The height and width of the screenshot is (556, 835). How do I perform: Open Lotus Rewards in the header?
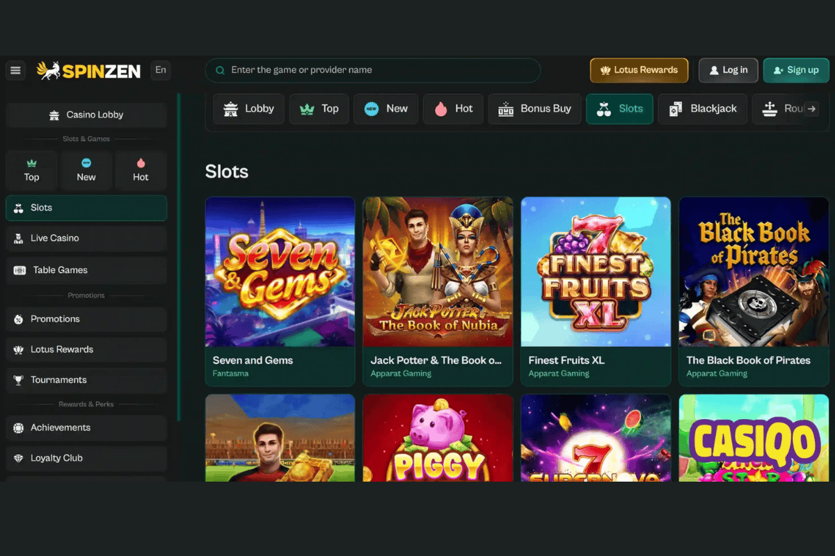[639, 70]
